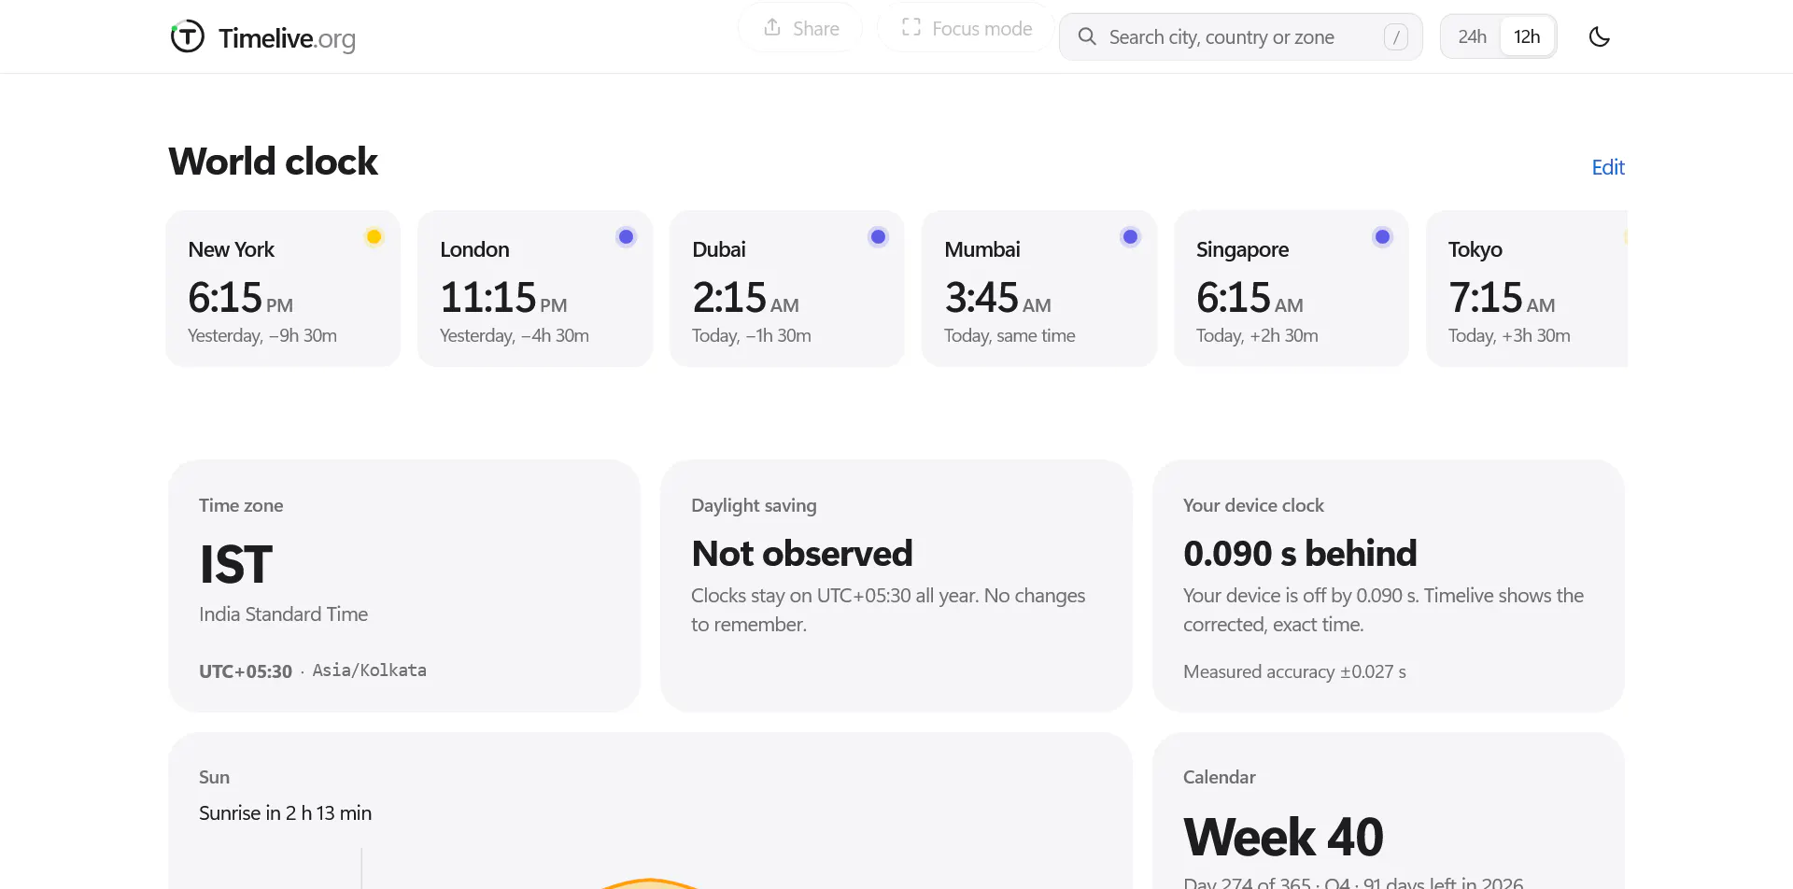Click Singapore's purple night indicator
The height and width of the screenshot is (889, 1793).
(x=1382, y=237)
